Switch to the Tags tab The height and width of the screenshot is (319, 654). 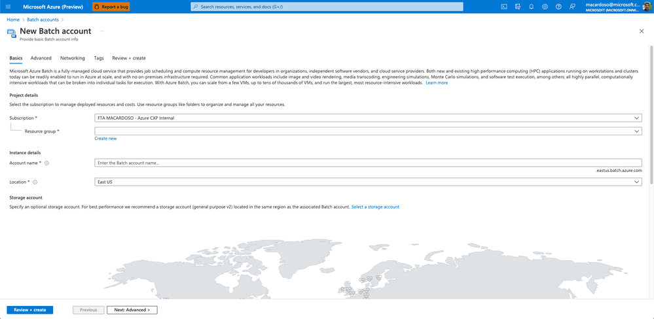coord(99,58)
